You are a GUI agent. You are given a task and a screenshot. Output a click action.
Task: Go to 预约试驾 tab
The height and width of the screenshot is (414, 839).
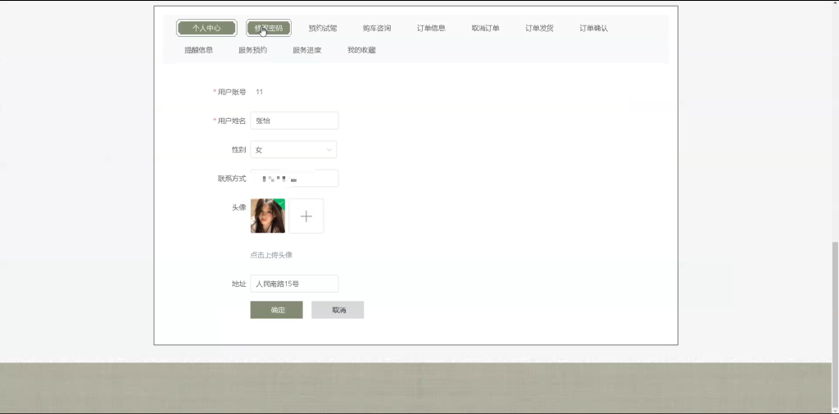click(x=323, y=28)
